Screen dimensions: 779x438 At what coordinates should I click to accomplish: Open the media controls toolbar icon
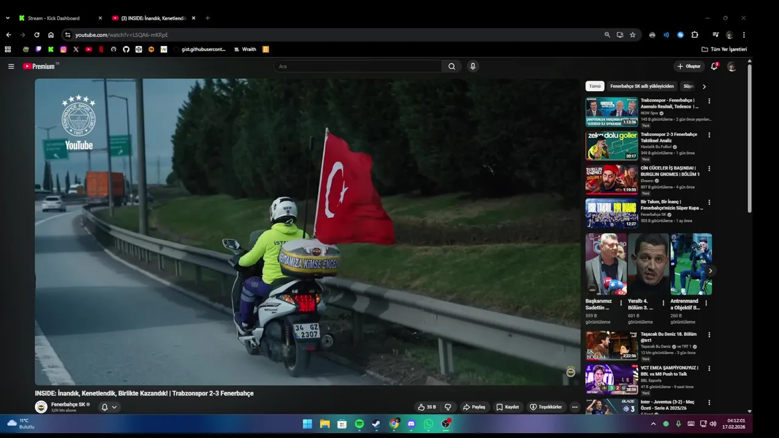(716, 35)
